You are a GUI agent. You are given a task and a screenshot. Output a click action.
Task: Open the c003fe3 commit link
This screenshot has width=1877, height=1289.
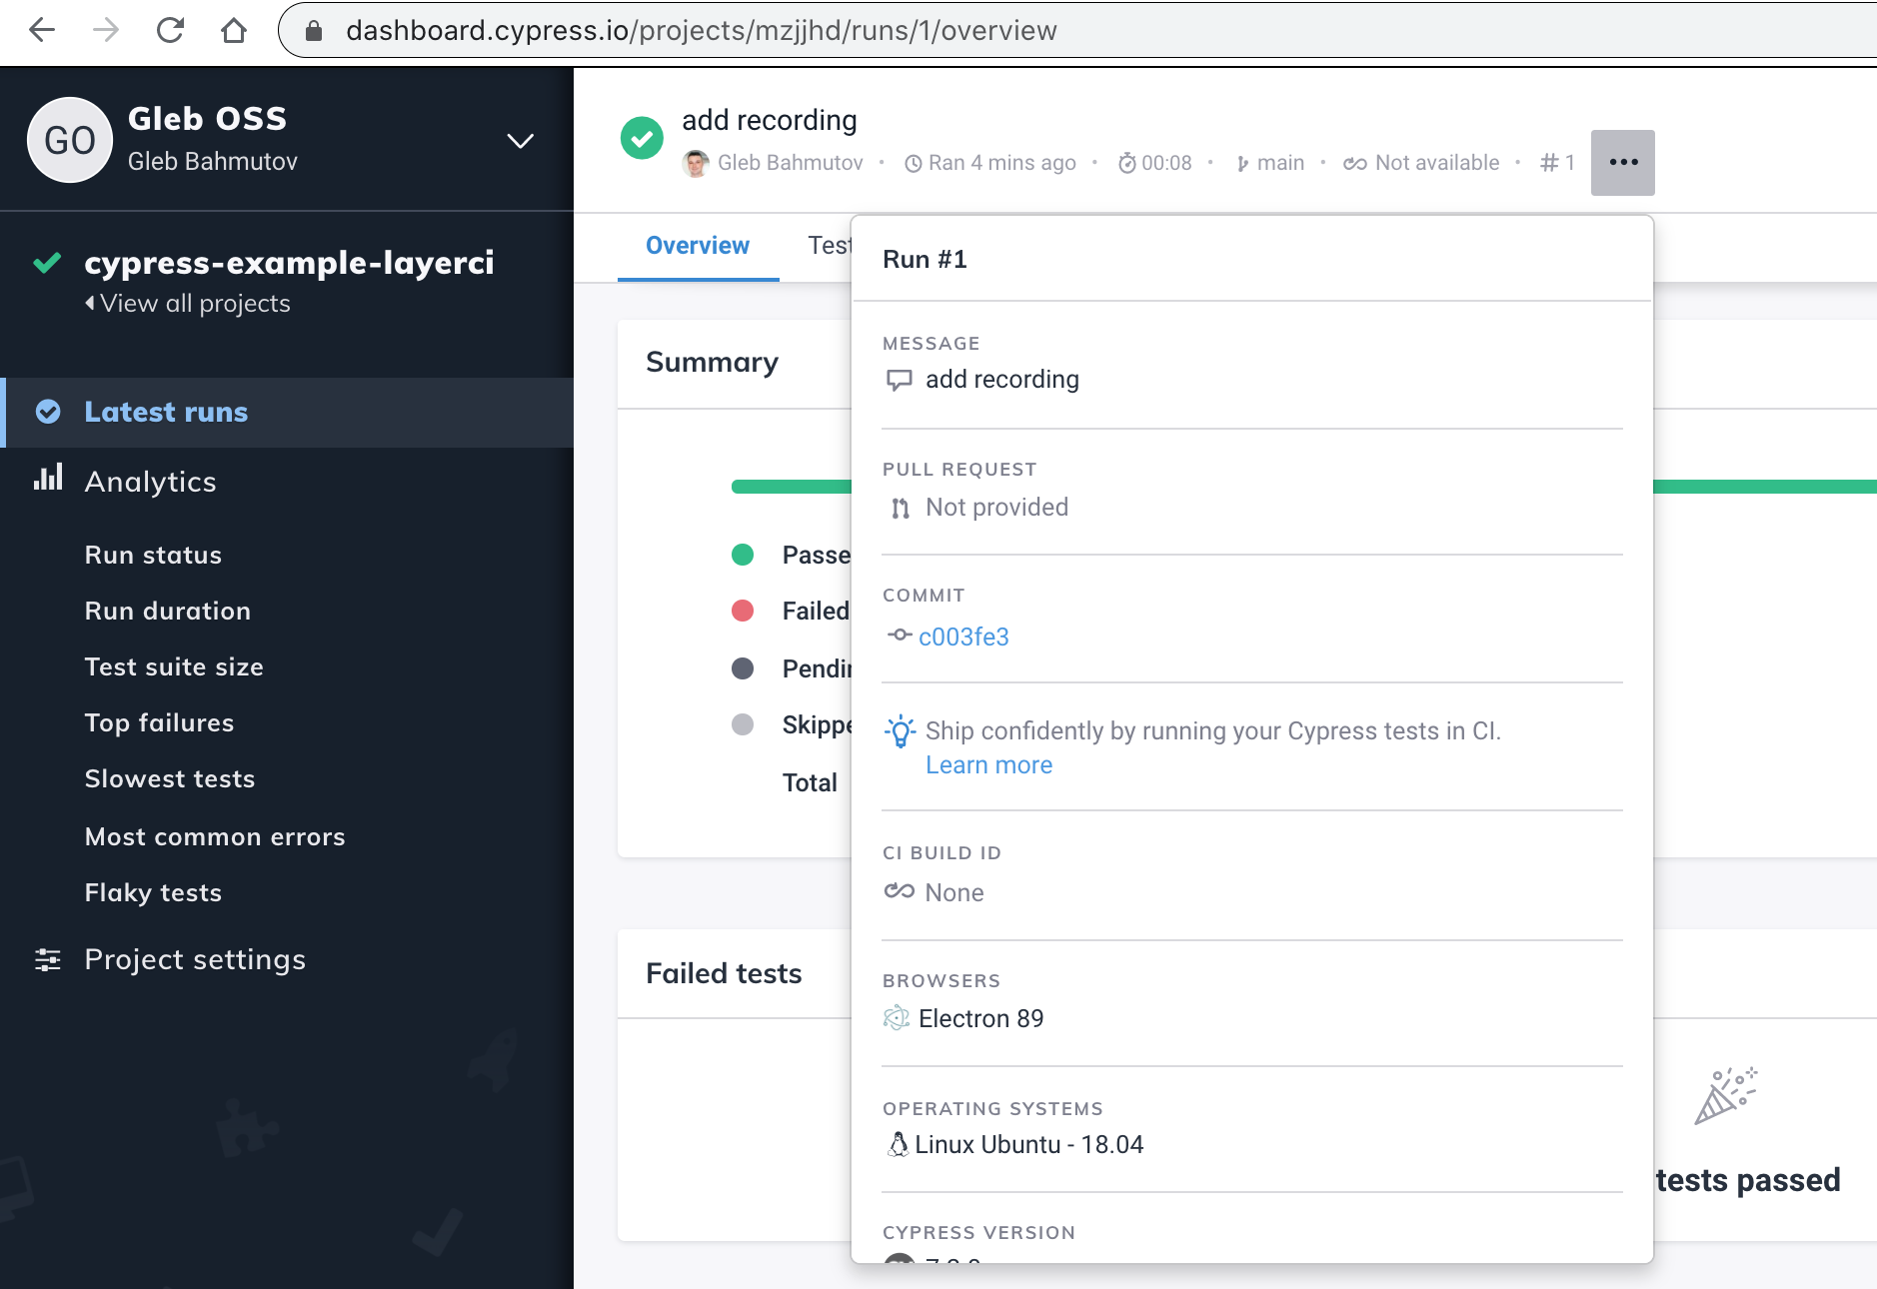click(964, 636)
